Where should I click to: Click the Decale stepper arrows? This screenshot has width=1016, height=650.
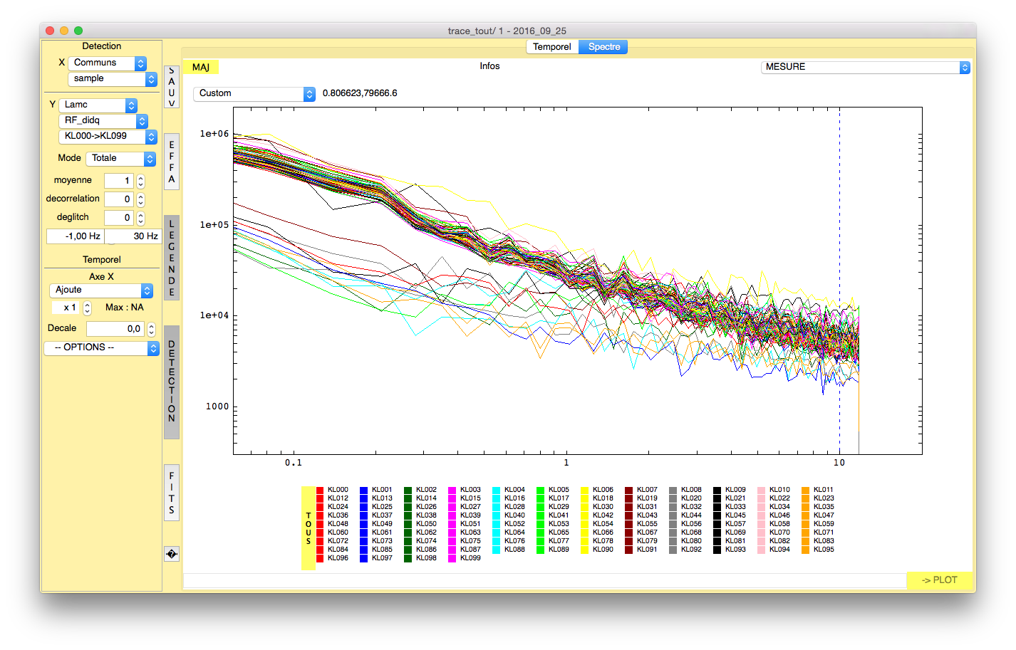coord(151,330)
